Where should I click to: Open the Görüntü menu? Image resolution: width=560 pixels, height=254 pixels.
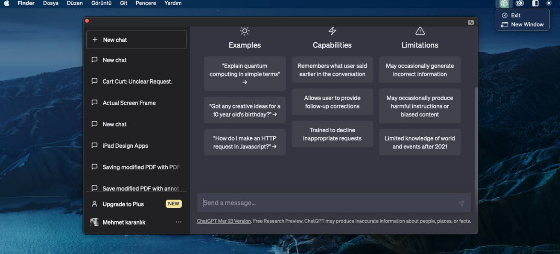point(101,3)
